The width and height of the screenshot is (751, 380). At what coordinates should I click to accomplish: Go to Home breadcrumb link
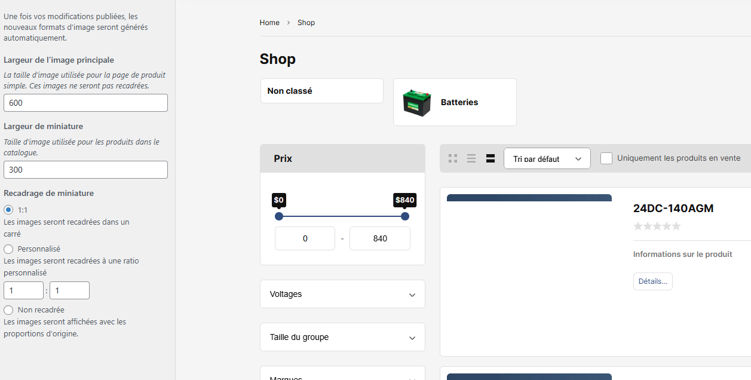click(x=269, y=23)
